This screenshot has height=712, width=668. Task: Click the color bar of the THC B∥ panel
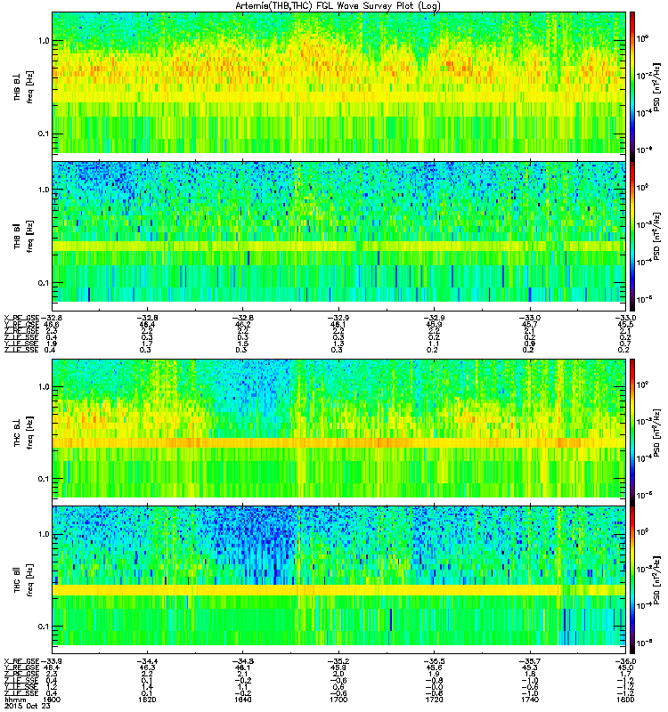click(631, 579)
